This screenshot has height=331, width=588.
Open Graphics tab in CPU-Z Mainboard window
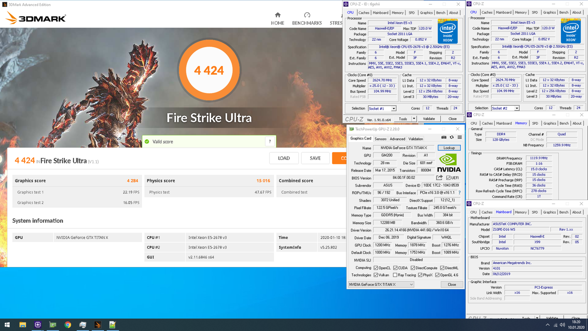(549, 212)
